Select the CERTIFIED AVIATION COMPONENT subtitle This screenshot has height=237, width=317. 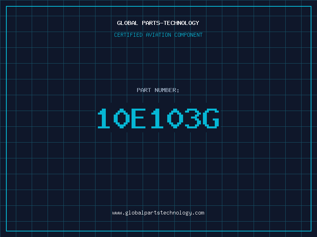158,35
